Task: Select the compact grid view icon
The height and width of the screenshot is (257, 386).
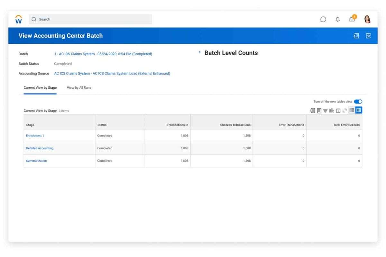Action: (352, 110)
